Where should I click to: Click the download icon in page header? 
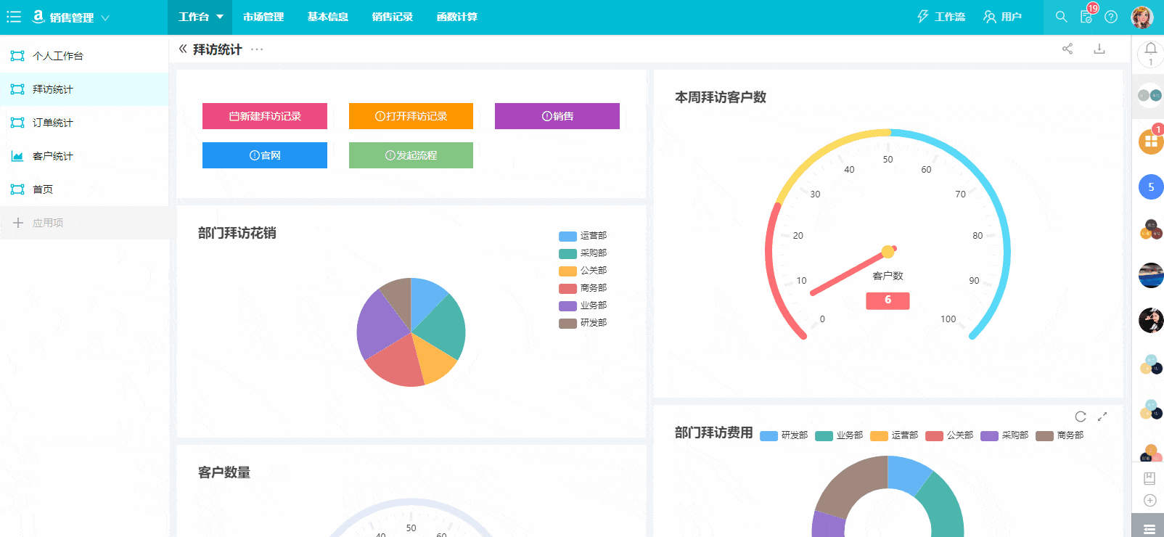tap(1099, 49)
